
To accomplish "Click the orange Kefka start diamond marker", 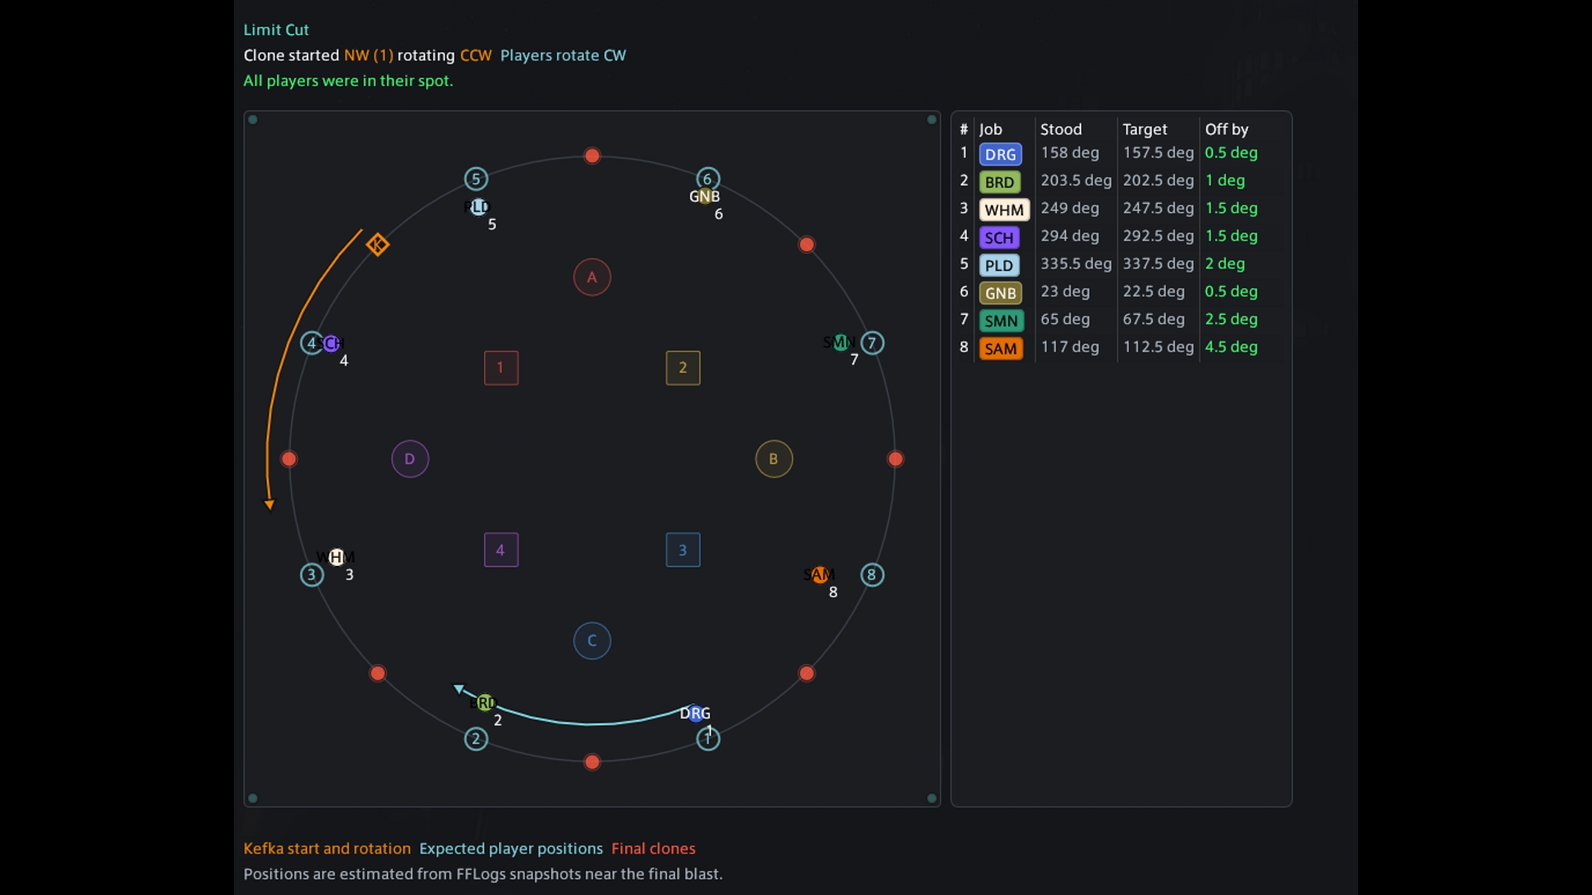I will click(x=377, y=244).
